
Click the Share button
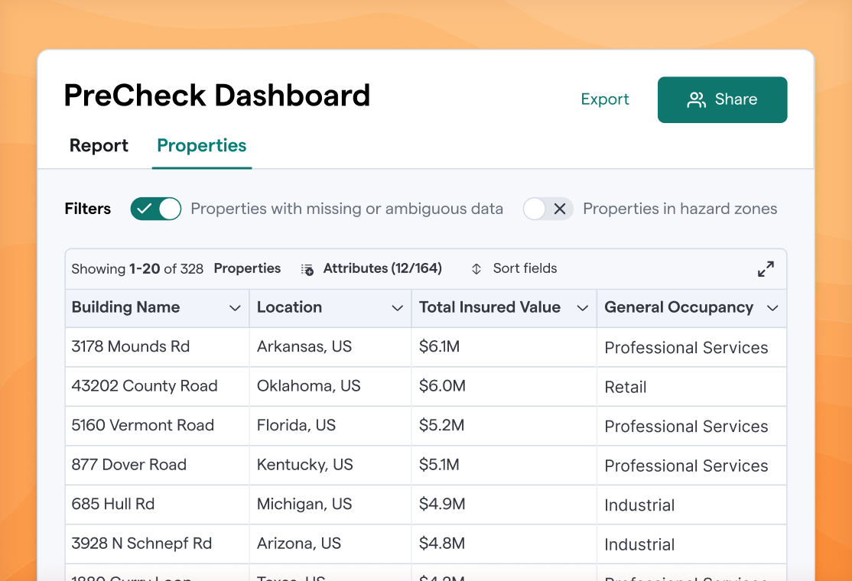tap(722, 100)
